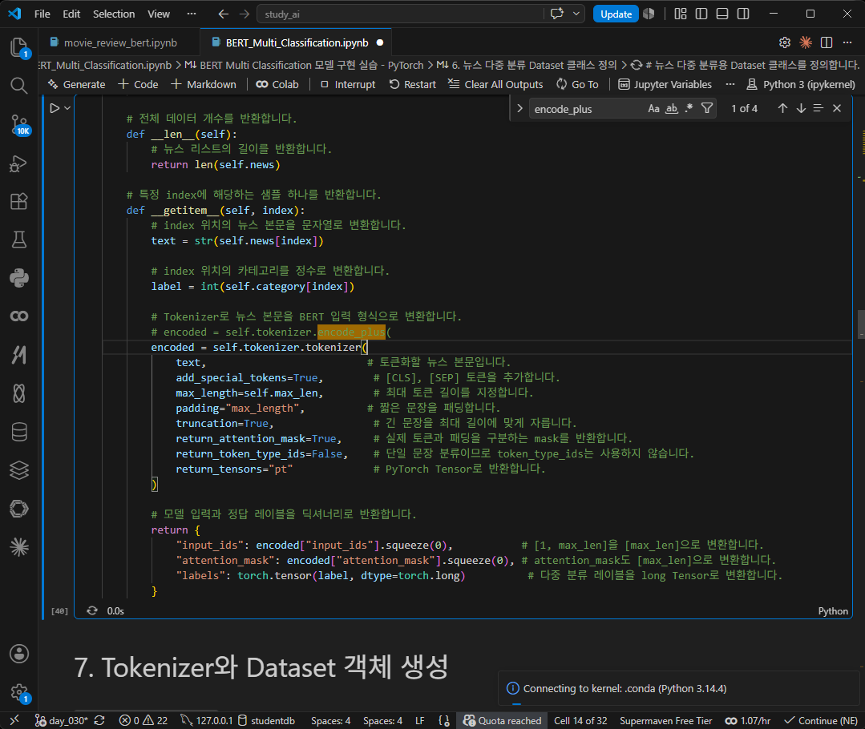This screenshot has height=729, width=865.
Task: Open title bar menu overflow ellipsis
Action: (192, 14)
